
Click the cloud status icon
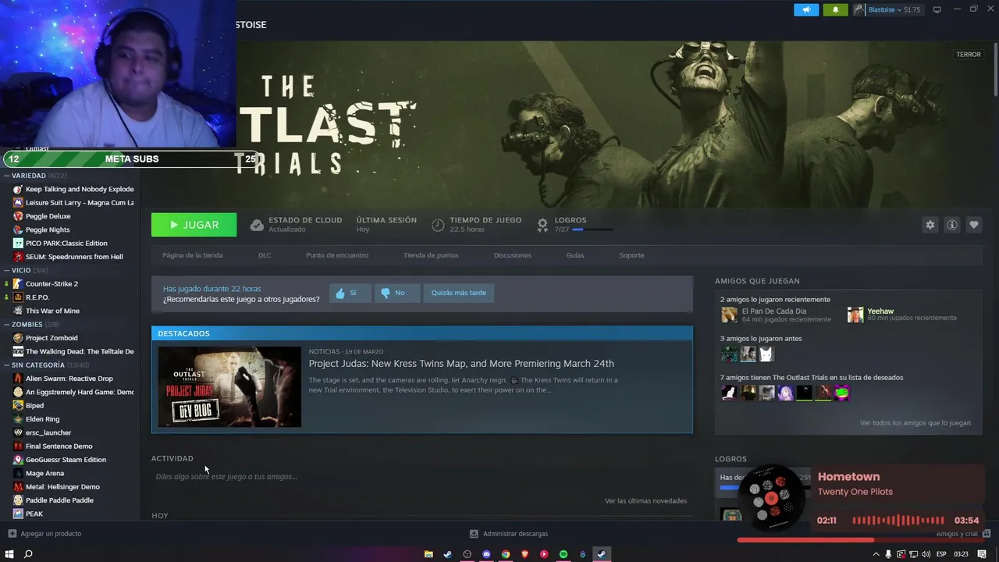pyautogui.click(x=257, y=225)
